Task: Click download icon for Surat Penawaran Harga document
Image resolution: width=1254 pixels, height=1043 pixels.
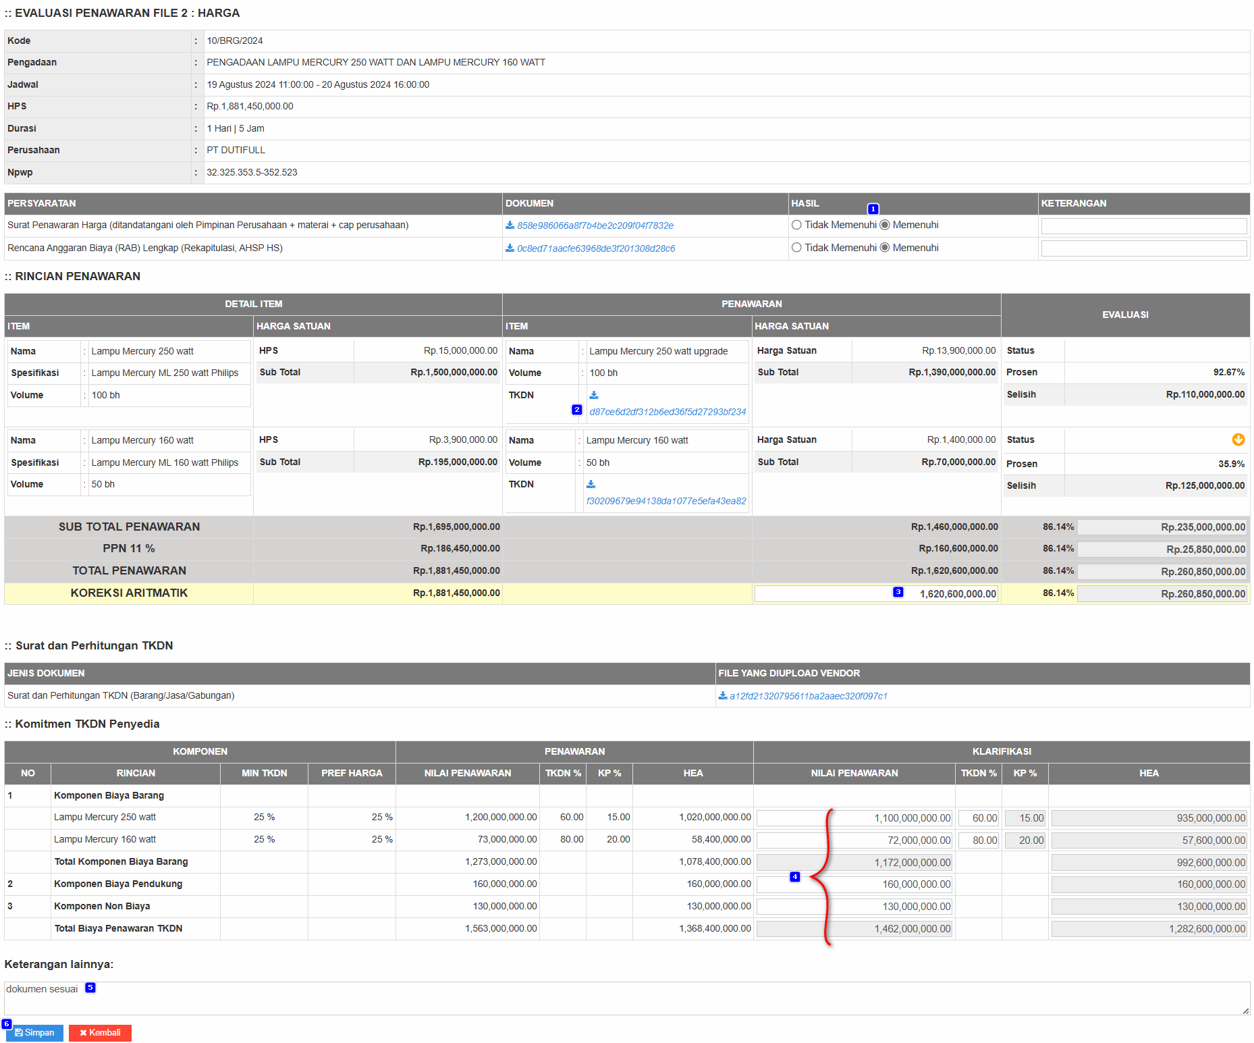Action: [x=510, y=225]
